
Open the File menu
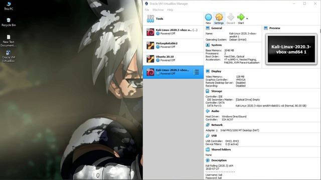click(147, 10)
